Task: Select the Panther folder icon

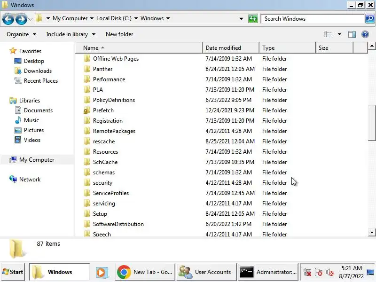Action: click(87, 69)
